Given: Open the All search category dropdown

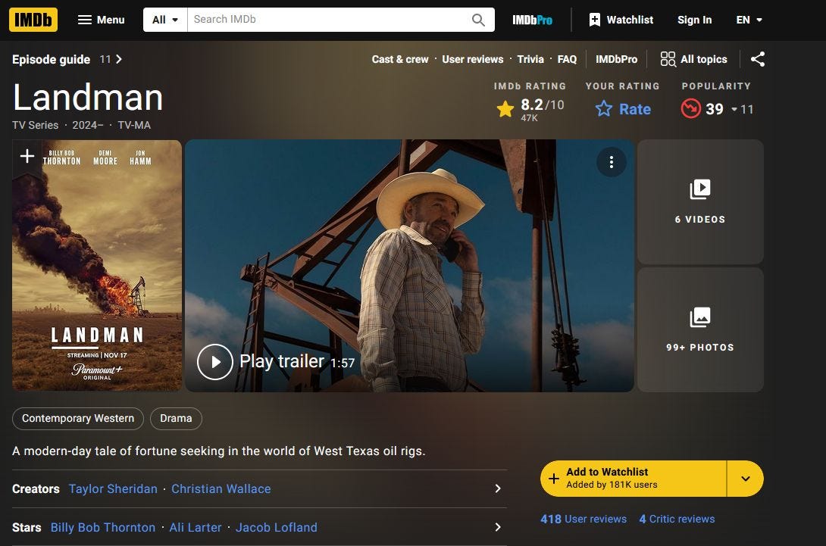Looking at the screenshot, I should [x=165, y=20].
